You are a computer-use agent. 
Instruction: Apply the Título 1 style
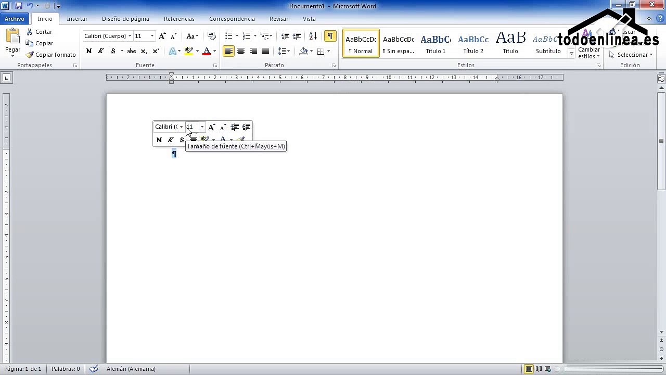click(x=436, y=43)
